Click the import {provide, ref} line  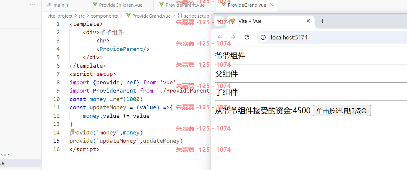point(123,83)
